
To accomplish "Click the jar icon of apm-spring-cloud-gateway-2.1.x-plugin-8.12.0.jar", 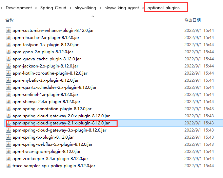I will click(8, 123).
